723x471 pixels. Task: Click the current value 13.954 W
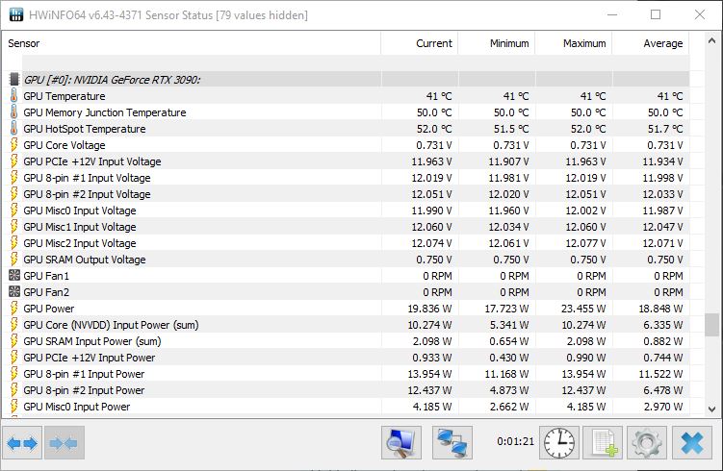[x=429, y=374]
